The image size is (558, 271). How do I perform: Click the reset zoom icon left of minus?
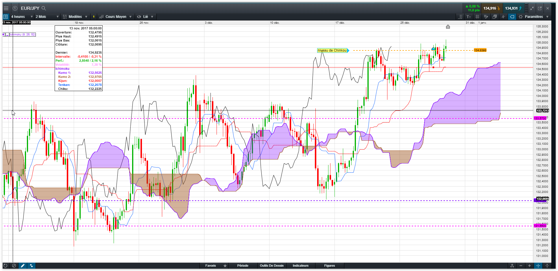512,266
